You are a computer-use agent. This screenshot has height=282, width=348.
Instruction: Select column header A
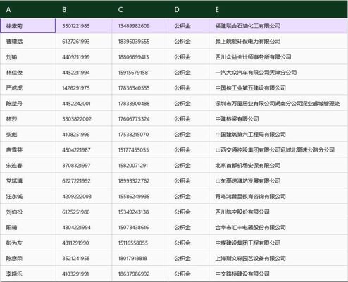tap(27, 10)
